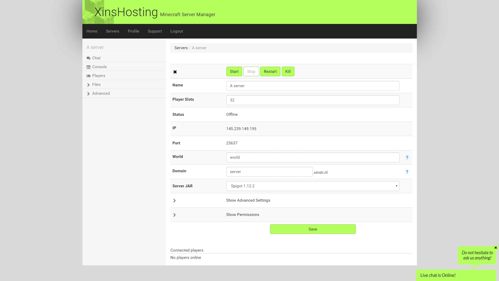499x281 pixels.
Task: Click the Stop button
Action: click(x=251, y=72)
